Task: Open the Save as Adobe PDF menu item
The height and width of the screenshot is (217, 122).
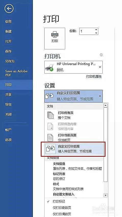Action: [x=16, y=73]
